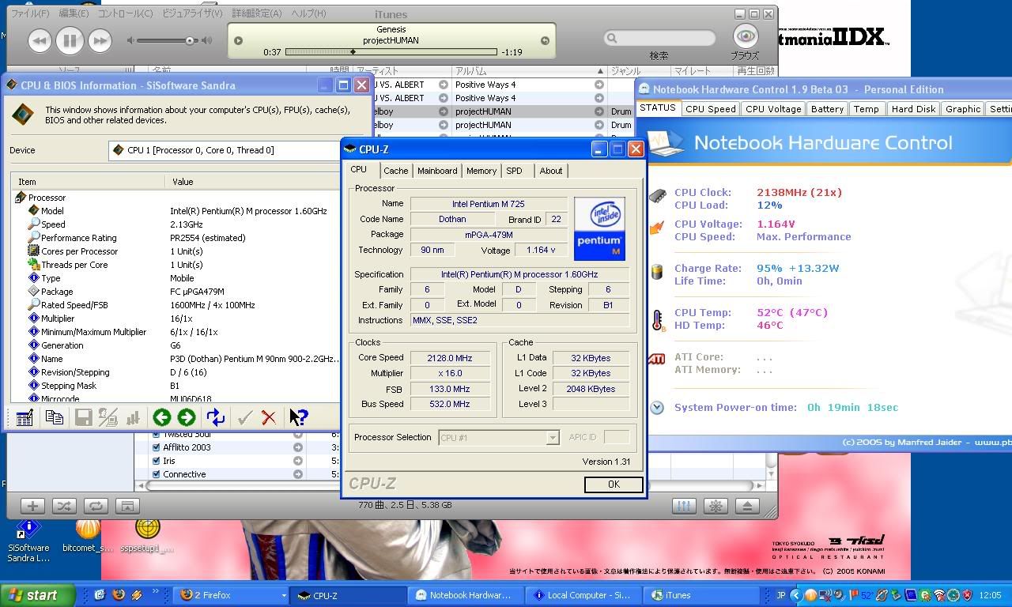This screenshot has height=607, width=1012.
Task: Click the iTunes eject disc button
Action: 747,506
